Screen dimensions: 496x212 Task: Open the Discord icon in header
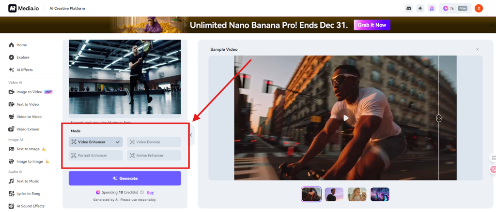tap(409, 8)
